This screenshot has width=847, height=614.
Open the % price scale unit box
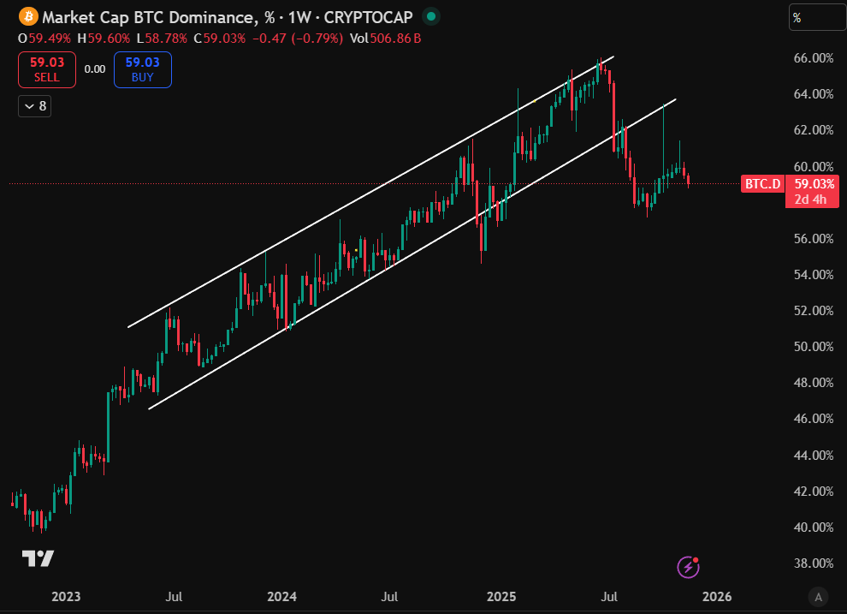(817, 17)
